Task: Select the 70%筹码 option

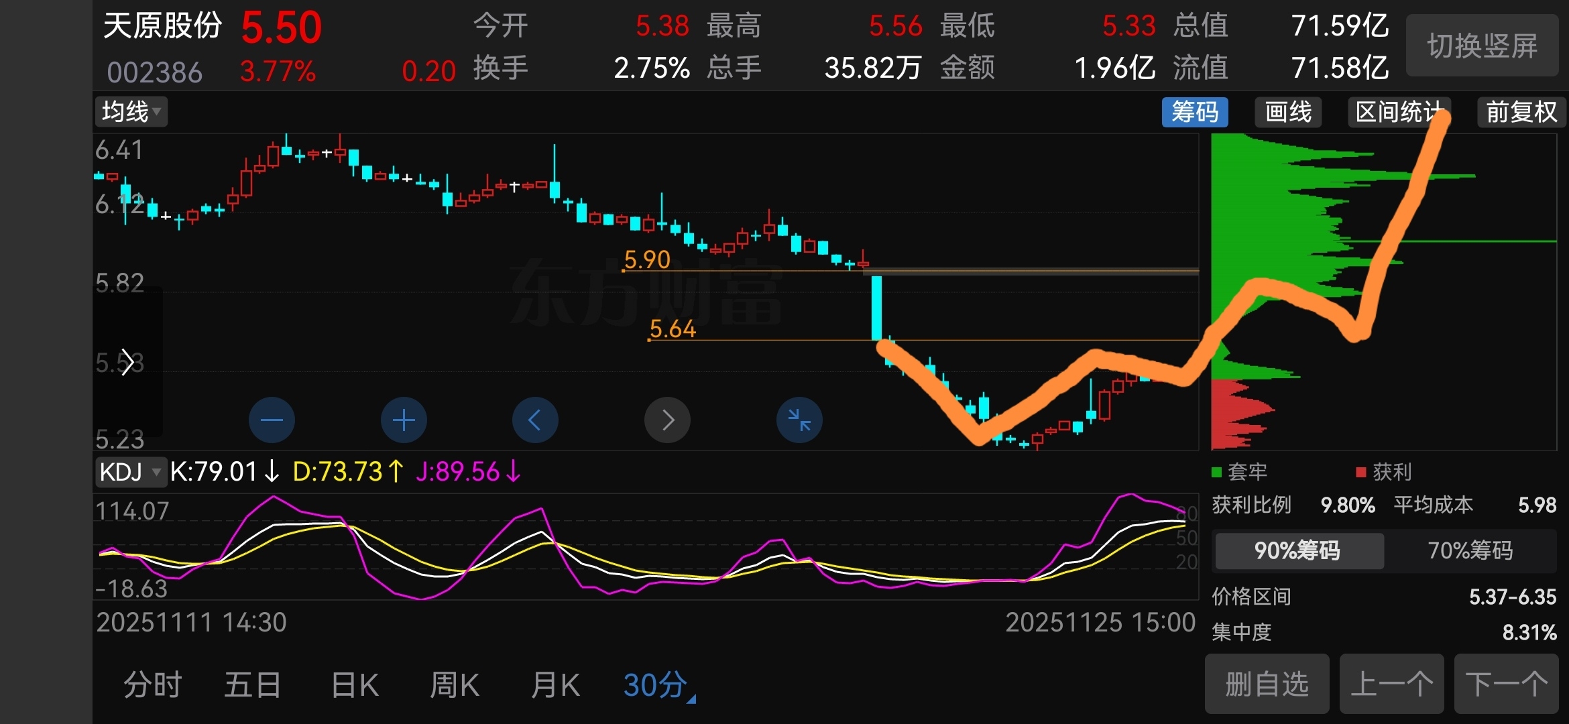Action: click(1470, 550)
